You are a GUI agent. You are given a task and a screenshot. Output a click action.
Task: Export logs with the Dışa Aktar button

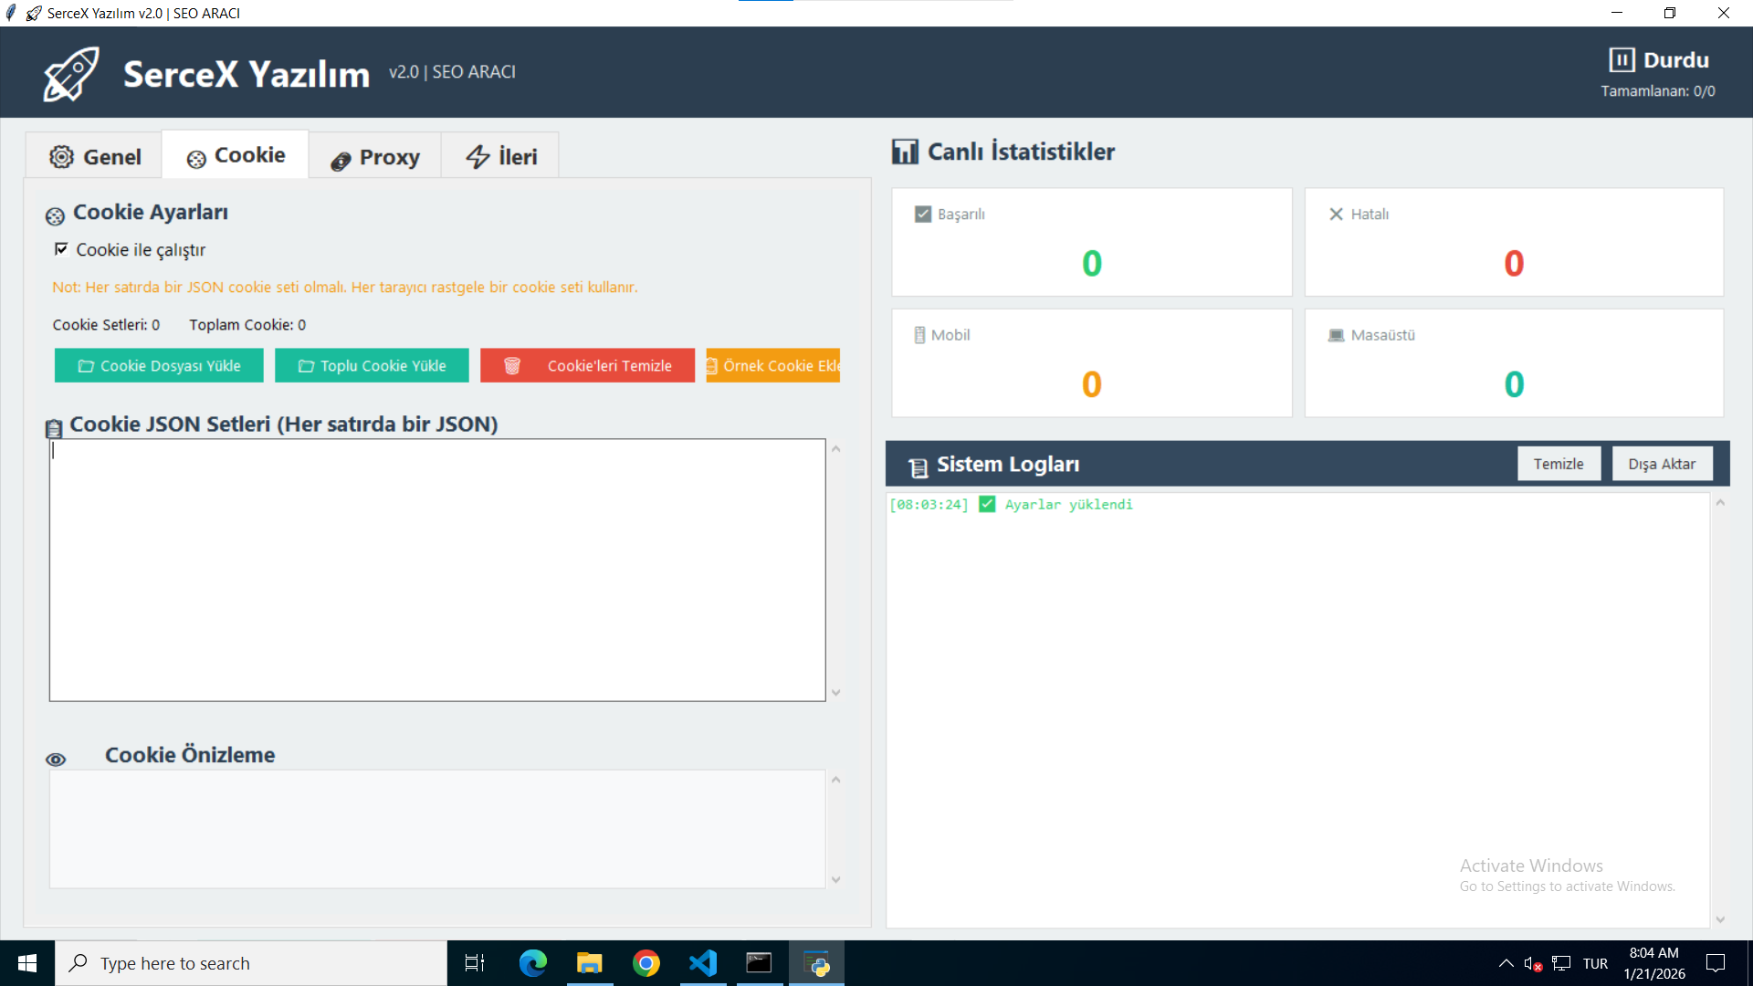(x=1662, y=464)
